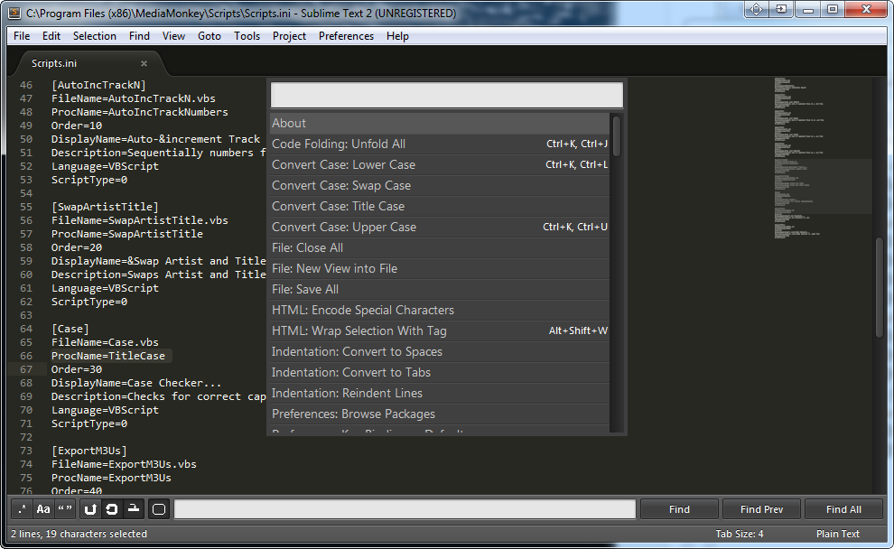Focus the command palette search field
The width and height of the screenshot is (894, 549).
pos(447,95)
